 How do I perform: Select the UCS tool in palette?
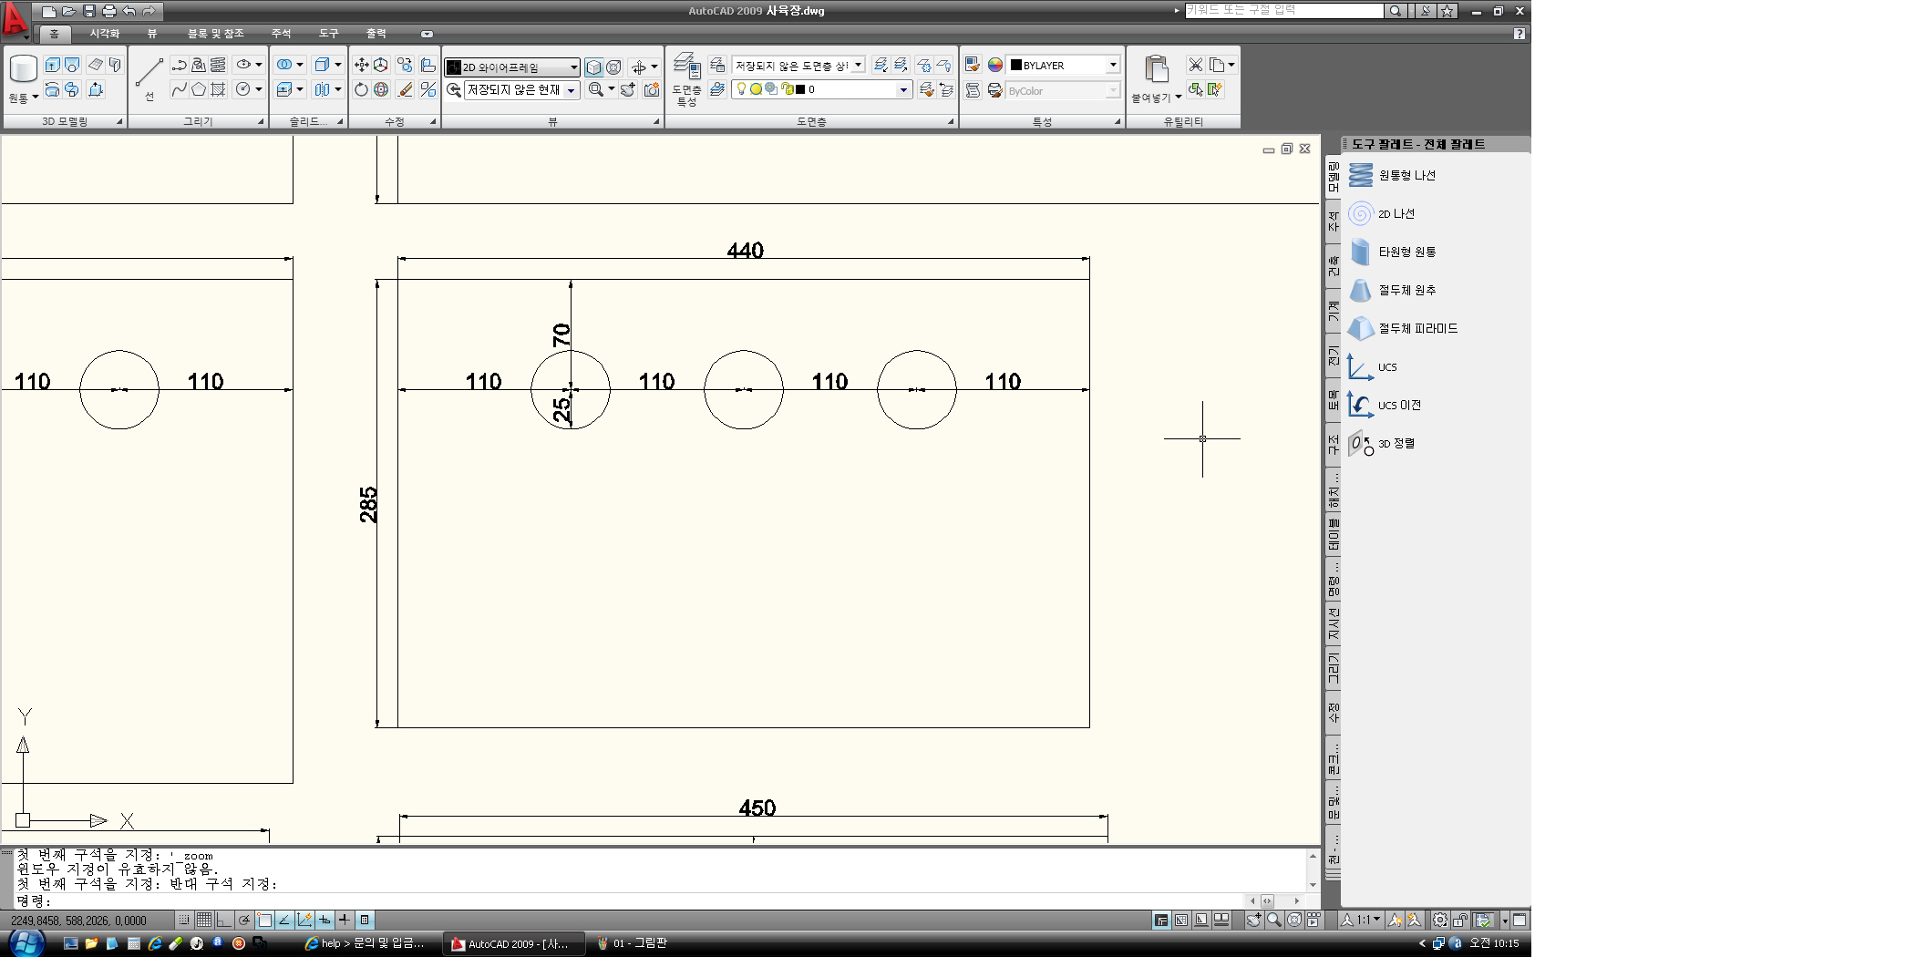point(1373,366)
